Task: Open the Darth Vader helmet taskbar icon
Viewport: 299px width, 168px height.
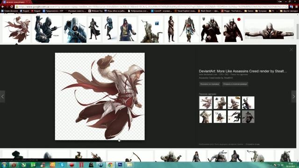Action: click(x=91, y=165)
